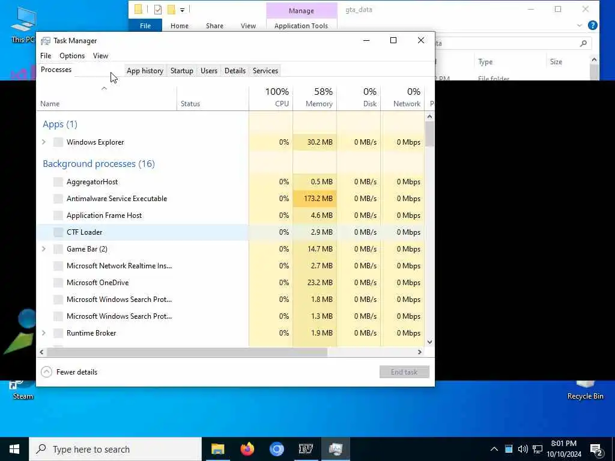Sort processes by Name column header

[107, 98]
